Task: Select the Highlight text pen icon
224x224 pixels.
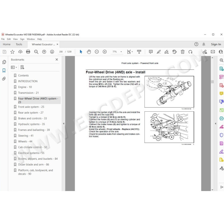Action: [159, 52]
